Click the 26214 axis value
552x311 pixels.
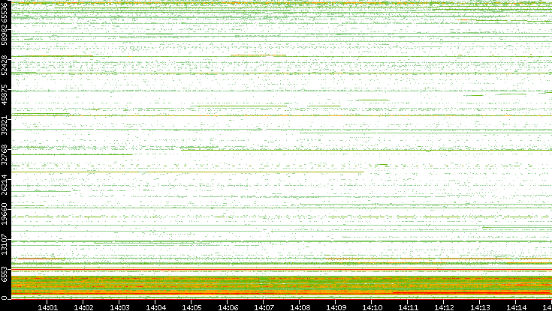[x=5, y=185]
